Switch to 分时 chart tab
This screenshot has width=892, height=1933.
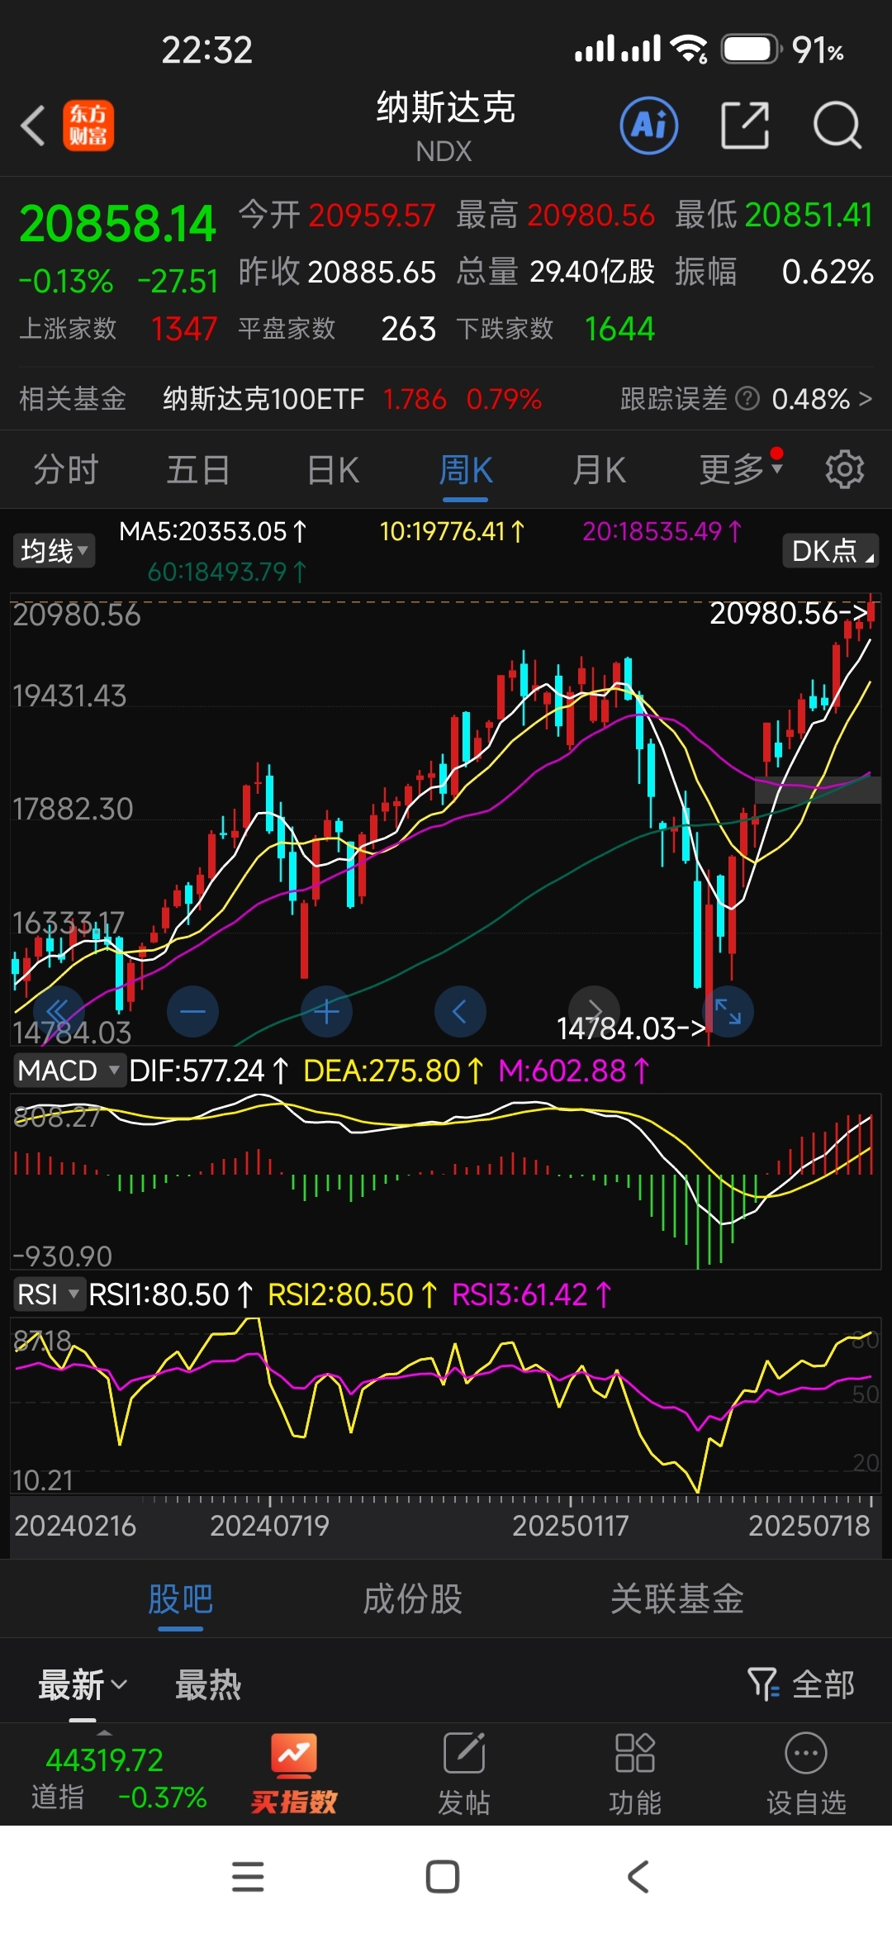click(x=66, y=469)
